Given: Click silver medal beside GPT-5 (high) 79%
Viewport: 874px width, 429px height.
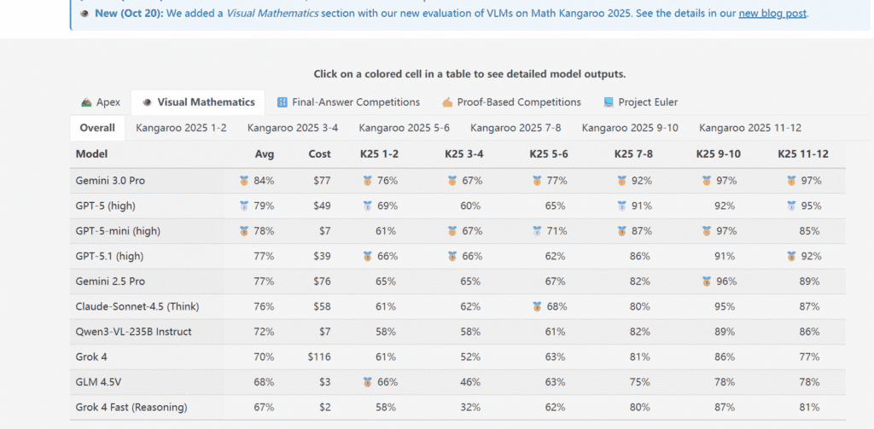Looking at the screenshot, I should click(245, 206).
